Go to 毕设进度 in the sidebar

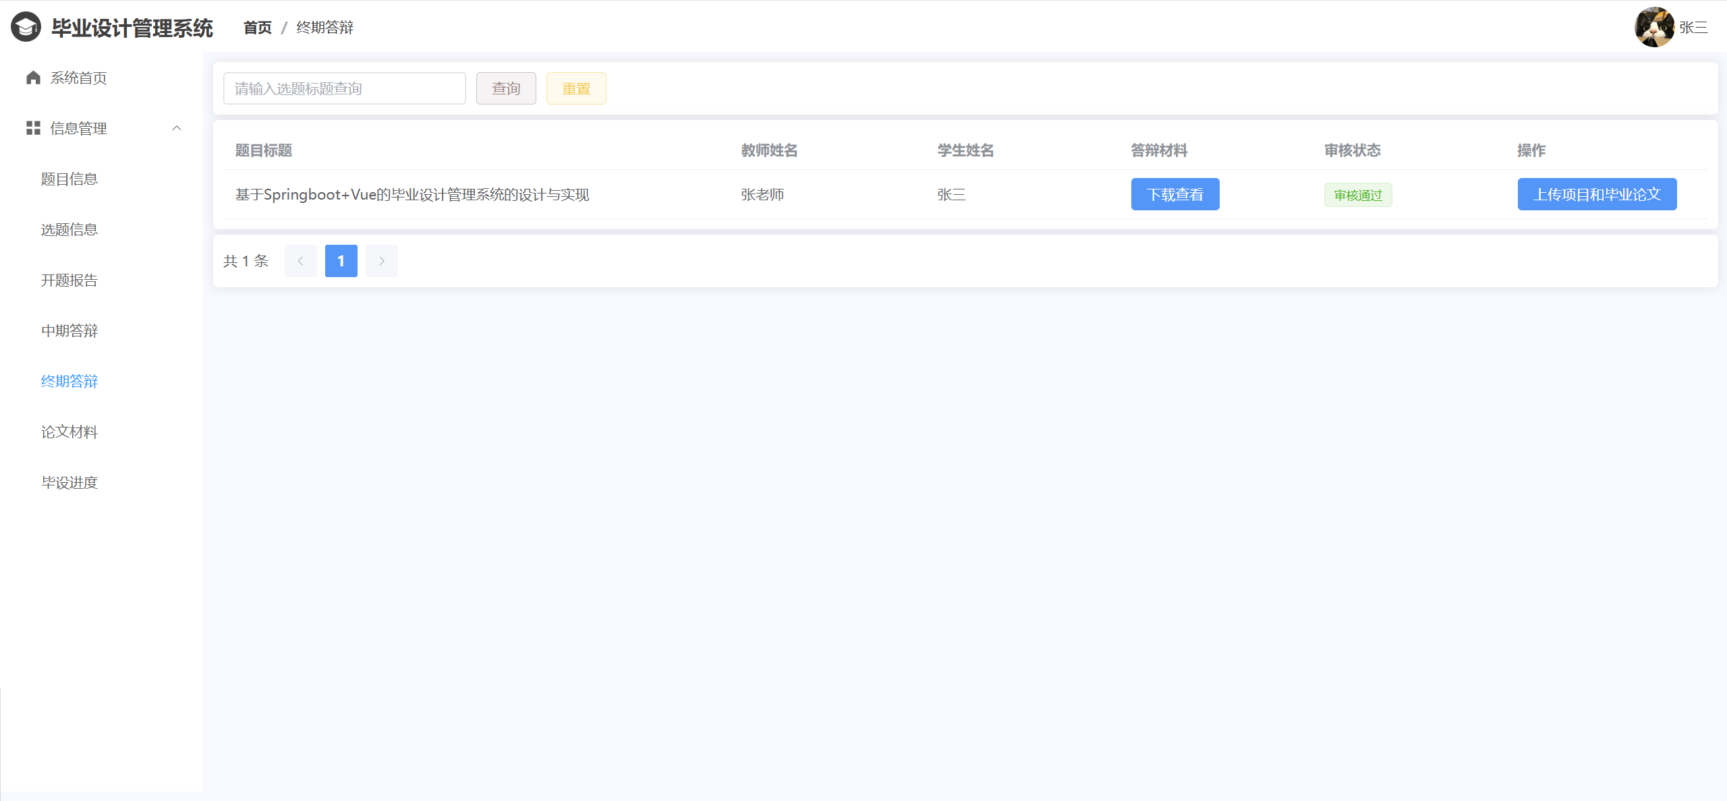69,482
